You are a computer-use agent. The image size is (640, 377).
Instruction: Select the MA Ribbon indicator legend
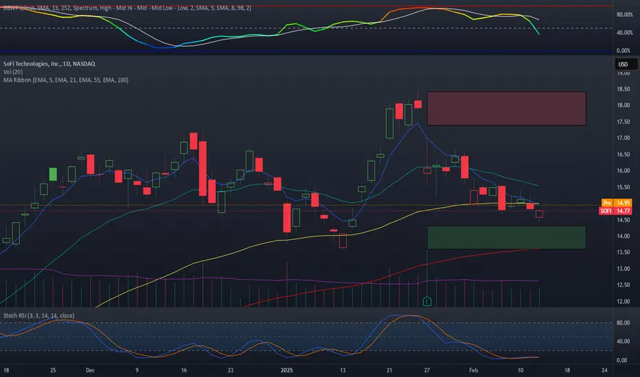[x=66, y=80]
